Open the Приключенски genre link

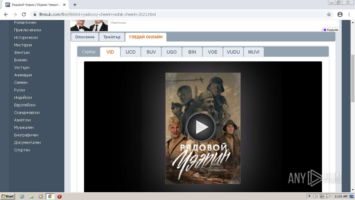[x=27, y=30]
